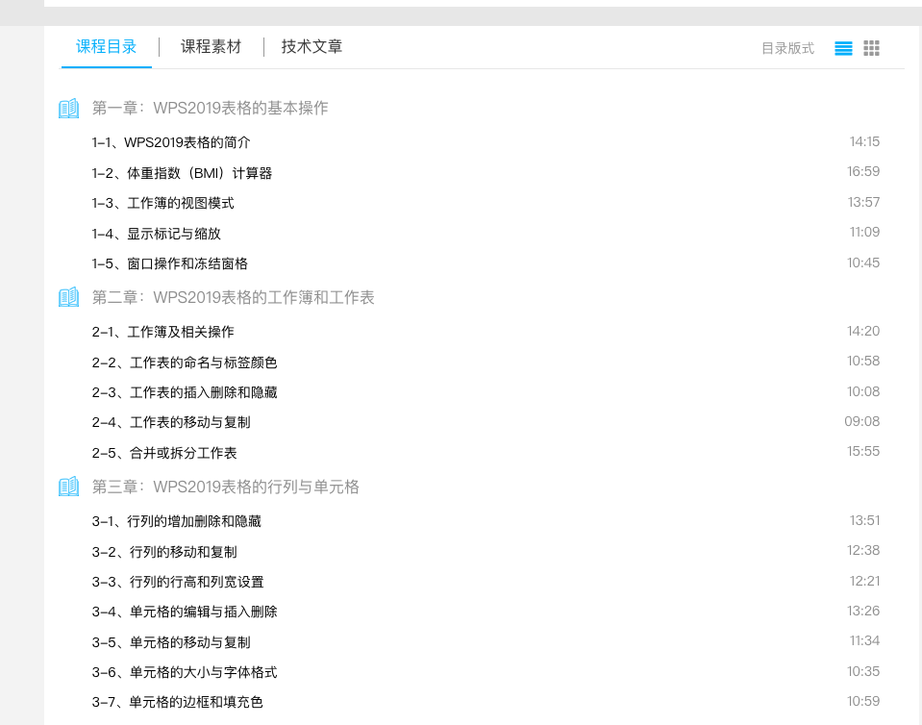Select lesson 3-3、行列的行高和列宽设置
Screen dimensions: 922x725
click(x=178, y=582)
